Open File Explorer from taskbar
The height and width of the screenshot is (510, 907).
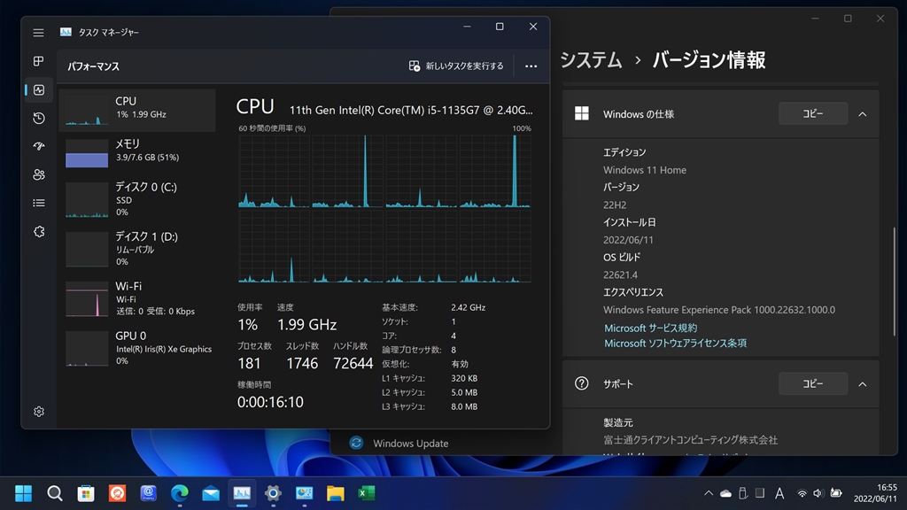coord(335,493)
